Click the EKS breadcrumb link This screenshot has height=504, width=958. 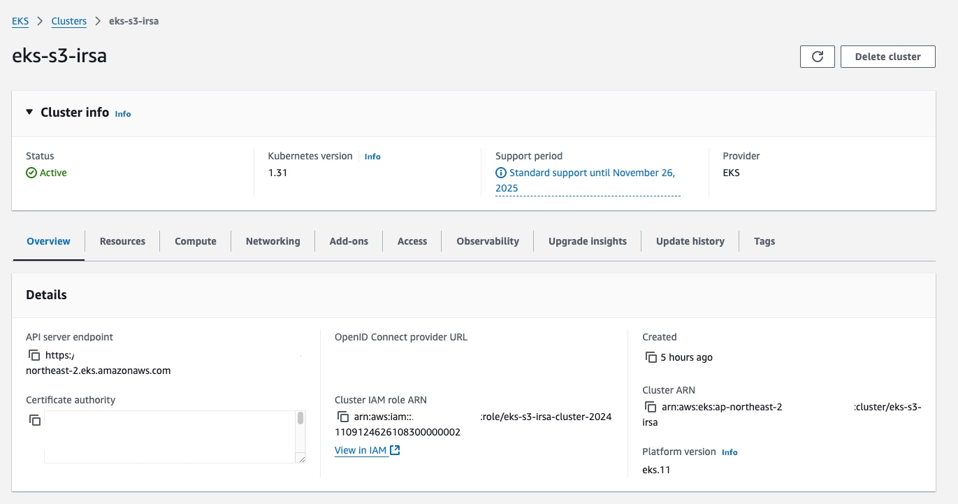point(20,21)
